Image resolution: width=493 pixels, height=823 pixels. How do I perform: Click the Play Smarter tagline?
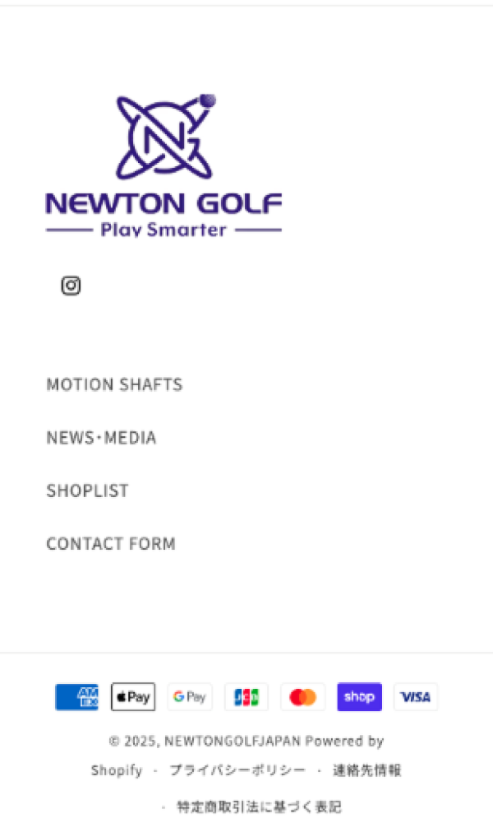click(164, 230)
